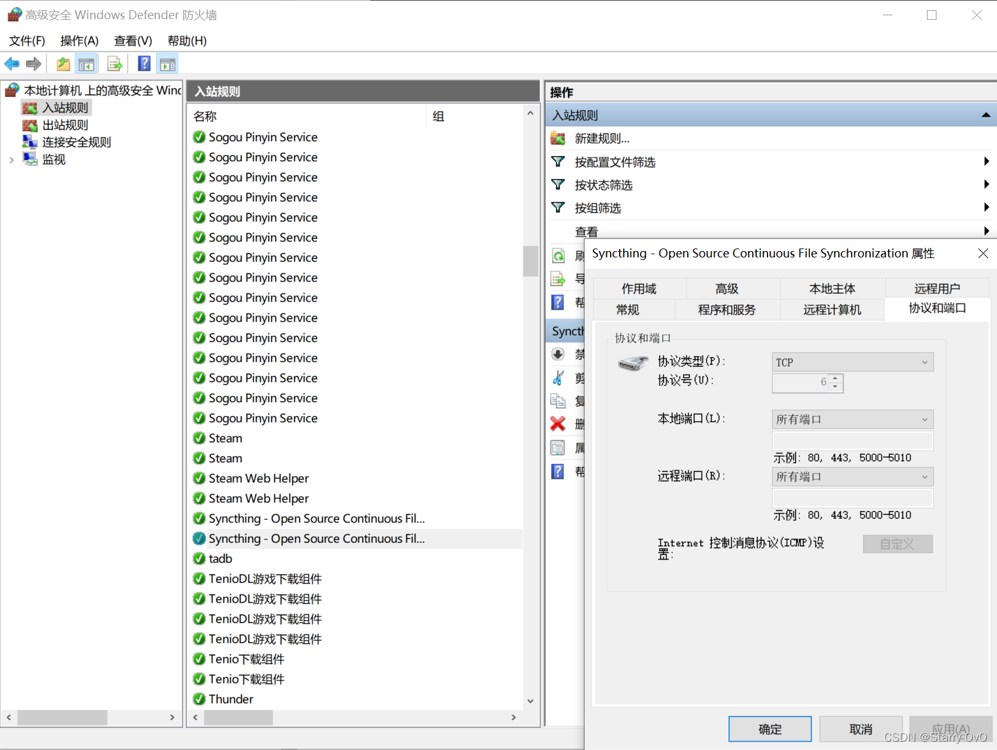Switch to the 远程用户 tab
The height and width of the screenshot is (750, 997).
[937, 289]
